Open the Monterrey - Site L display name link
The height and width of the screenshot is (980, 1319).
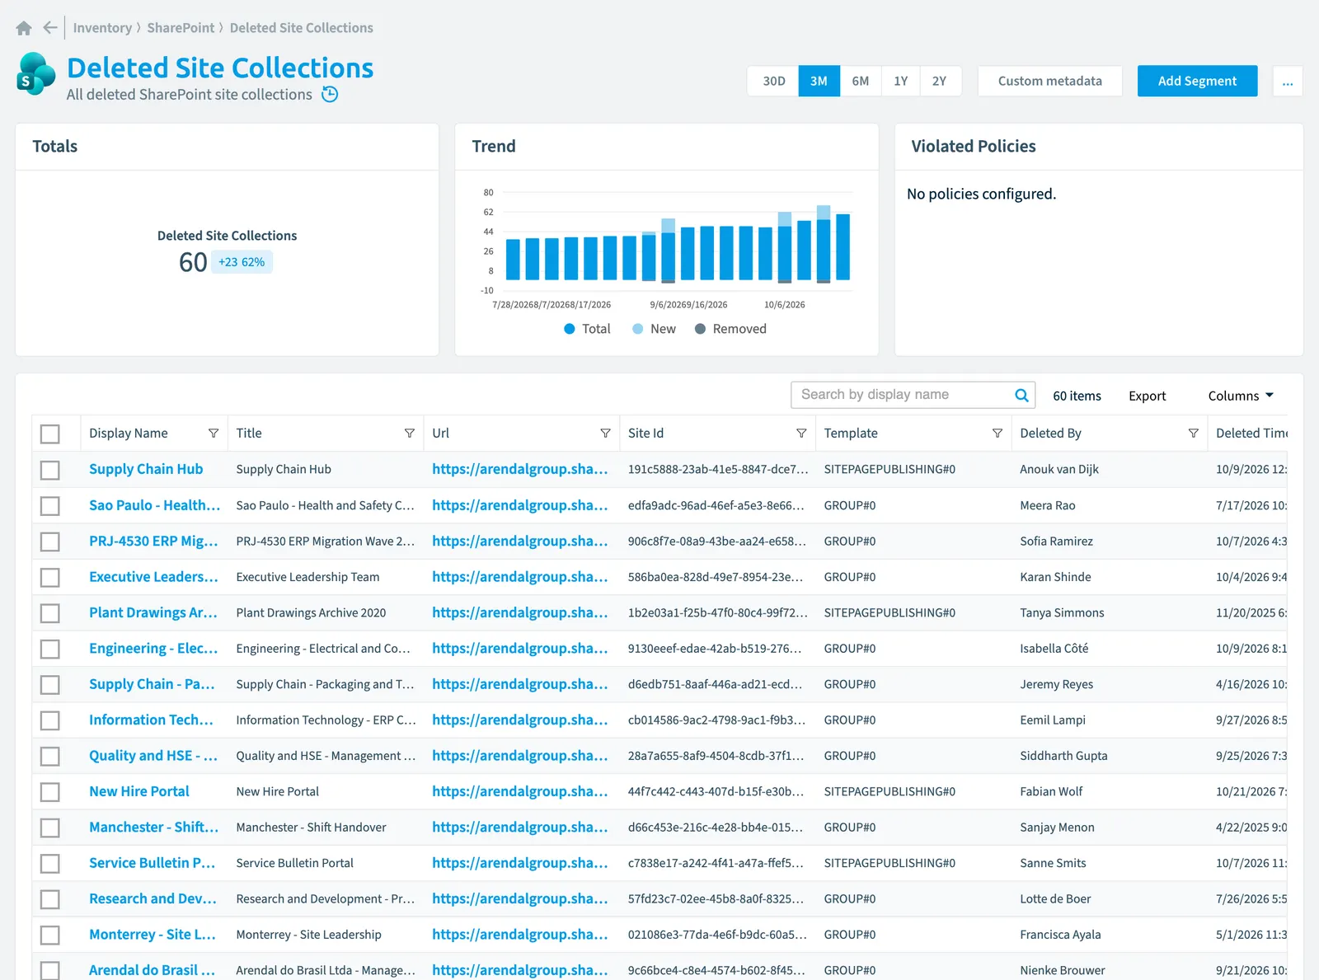(x=153, y=934)
